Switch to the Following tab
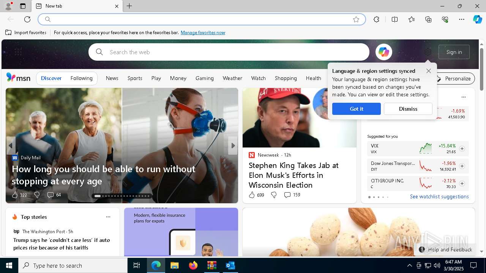The width and height of the screenshot is (486, 273). tap(82, 78)
